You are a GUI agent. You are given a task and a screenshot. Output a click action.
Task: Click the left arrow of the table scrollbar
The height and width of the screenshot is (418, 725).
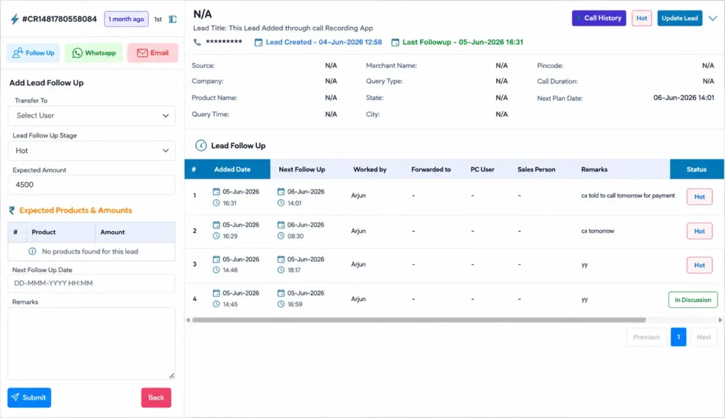click(x=188, y=320)
